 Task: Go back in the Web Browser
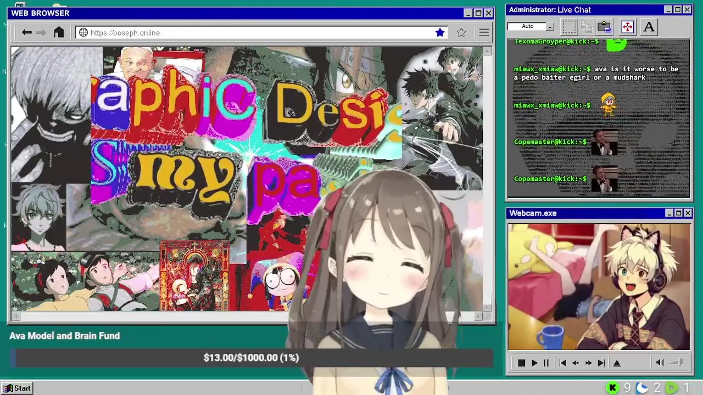(x=26, y=32)
